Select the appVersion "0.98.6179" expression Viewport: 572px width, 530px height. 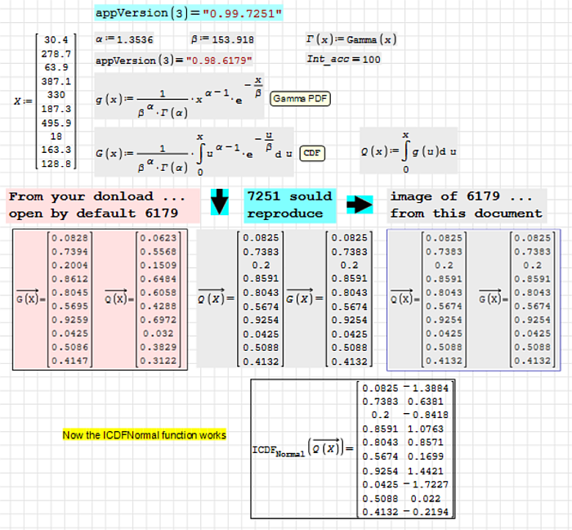click(x=174, y=61)
